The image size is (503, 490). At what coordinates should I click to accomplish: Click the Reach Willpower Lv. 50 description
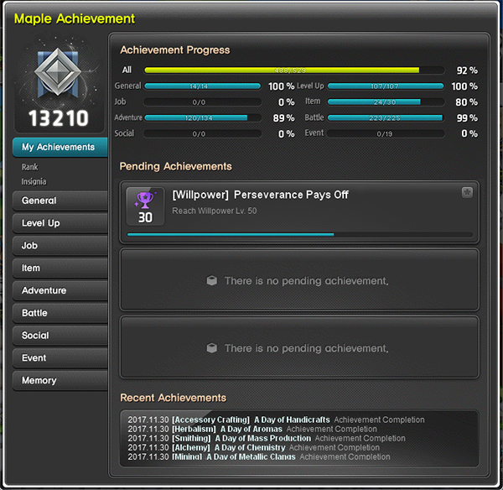215,211
